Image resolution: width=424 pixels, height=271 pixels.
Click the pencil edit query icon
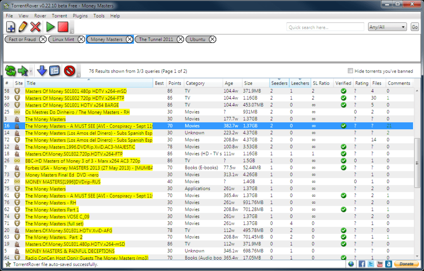23,27
